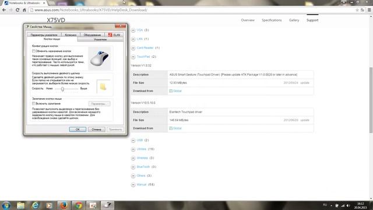Toggle the switch primary and secondary buttons checkbox
Viewport: 373px width, 210px height.
[34, 51]
